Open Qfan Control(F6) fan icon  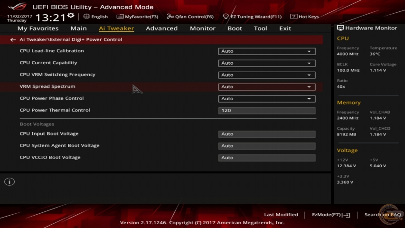[x=170, y=17]
